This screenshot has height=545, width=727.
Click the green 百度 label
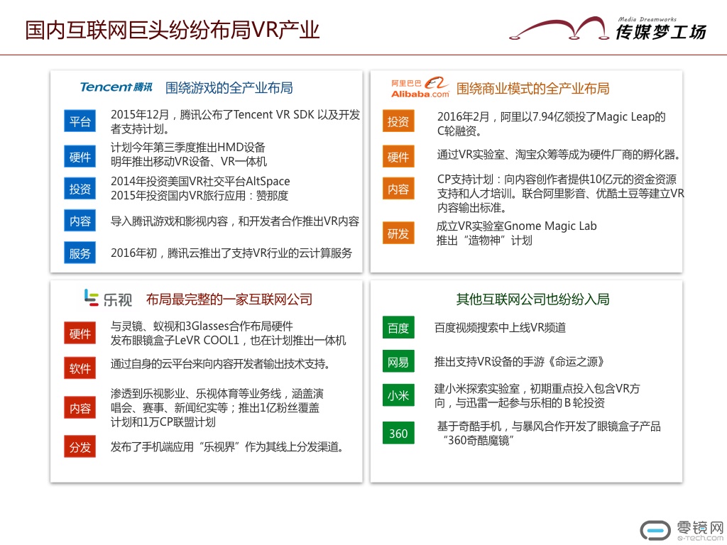(x=398, y=328)
